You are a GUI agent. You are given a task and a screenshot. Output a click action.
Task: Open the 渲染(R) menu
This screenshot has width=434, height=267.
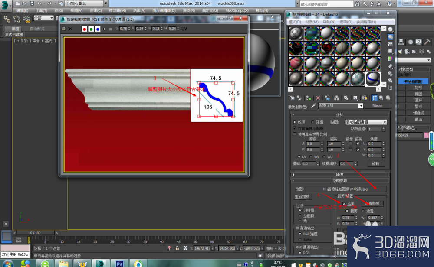click(189, 10)
